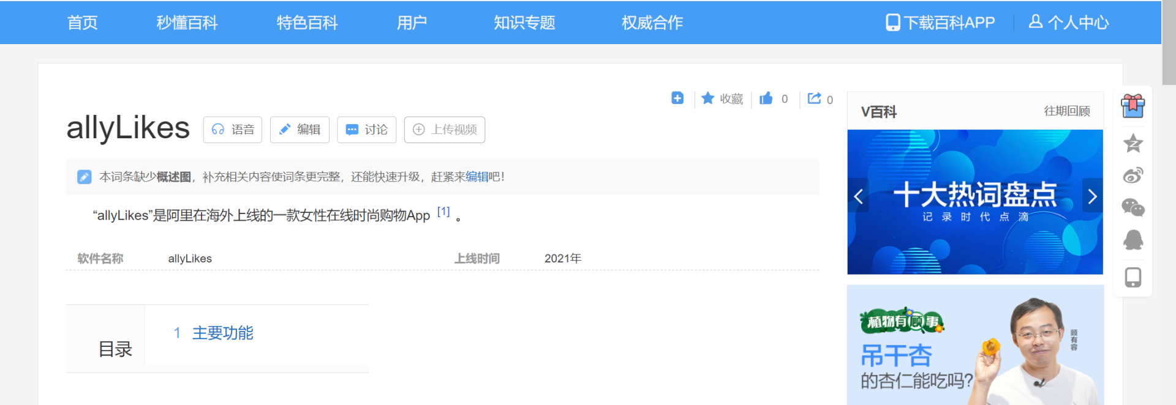Click the star favorite icon in side toolbar
This screenshot has width=1176, height=405.
click(1133, 143)
